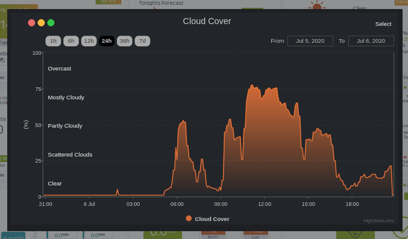Click the From label beside the date field
Viewport: 408px width, 239px height.
point(277,41)
